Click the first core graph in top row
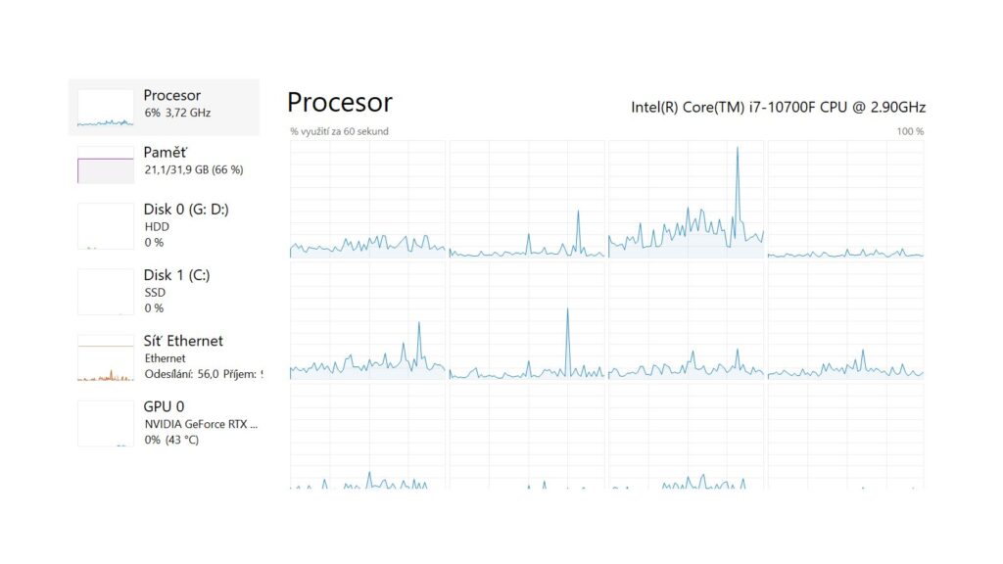The image size is (1003, 564). point(367,199)
